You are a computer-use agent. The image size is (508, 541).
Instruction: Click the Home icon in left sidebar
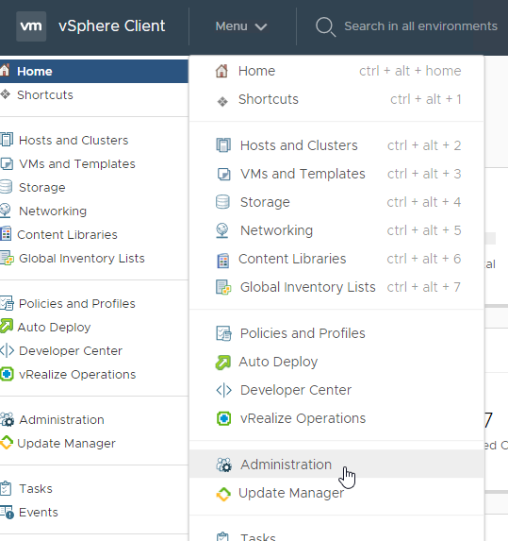pos(5,71)
